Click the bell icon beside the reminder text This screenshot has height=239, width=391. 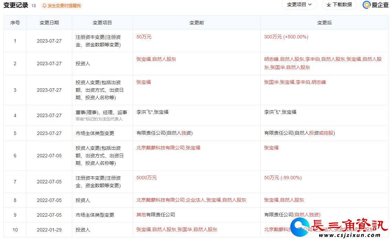pyautogui.click(x=44, y=6)
